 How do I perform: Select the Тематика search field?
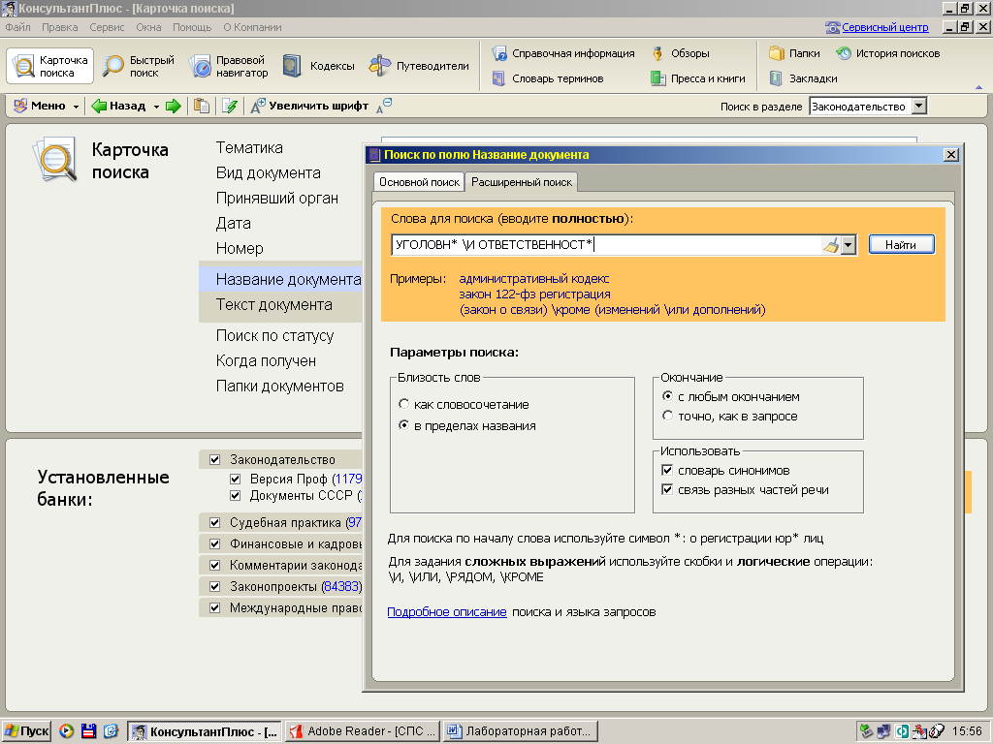tap(249, 147)
